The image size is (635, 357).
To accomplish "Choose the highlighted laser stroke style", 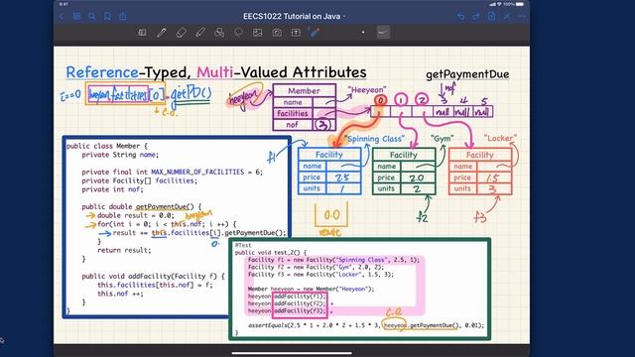I will [x=383, y=32].
